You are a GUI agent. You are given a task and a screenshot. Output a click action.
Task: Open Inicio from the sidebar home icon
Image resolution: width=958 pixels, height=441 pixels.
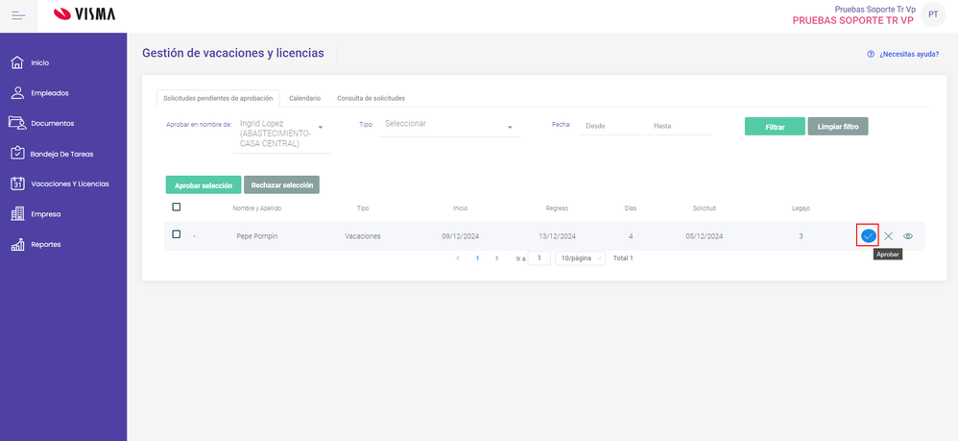tap(16, 62)
